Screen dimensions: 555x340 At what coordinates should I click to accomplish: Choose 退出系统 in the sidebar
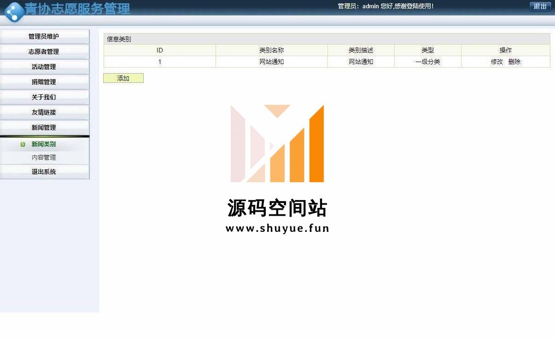click(44, 172)
